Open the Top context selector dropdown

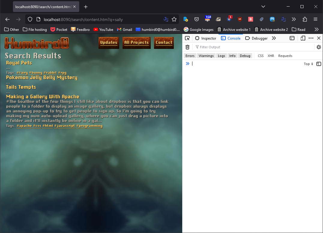(308, 64)
